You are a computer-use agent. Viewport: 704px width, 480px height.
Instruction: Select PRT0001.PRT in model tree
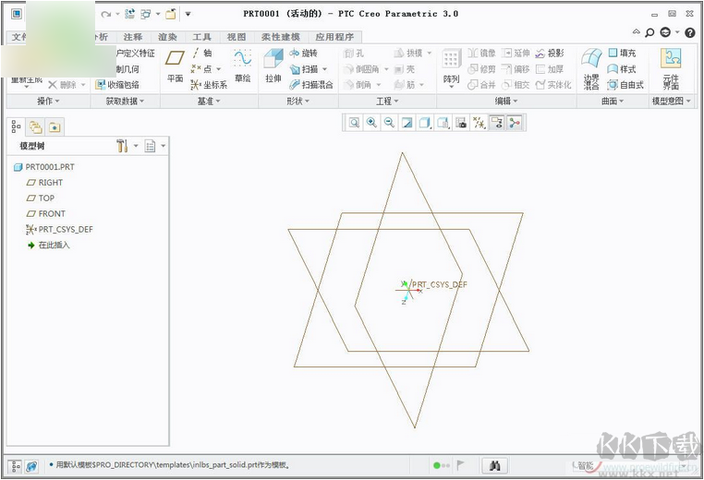click(44, 167)
